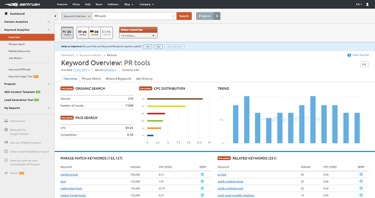Answer Yes to the improve survey
This screenshot has height=198, width=375.
pyautogui.click(x=147, y=47)
